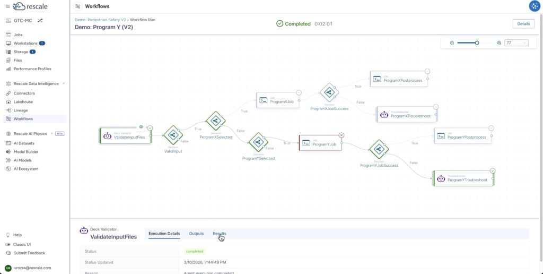Viewport: 543px width, 274px height.
Task: Click the Connectors link icon
Action: coord(8,93)
